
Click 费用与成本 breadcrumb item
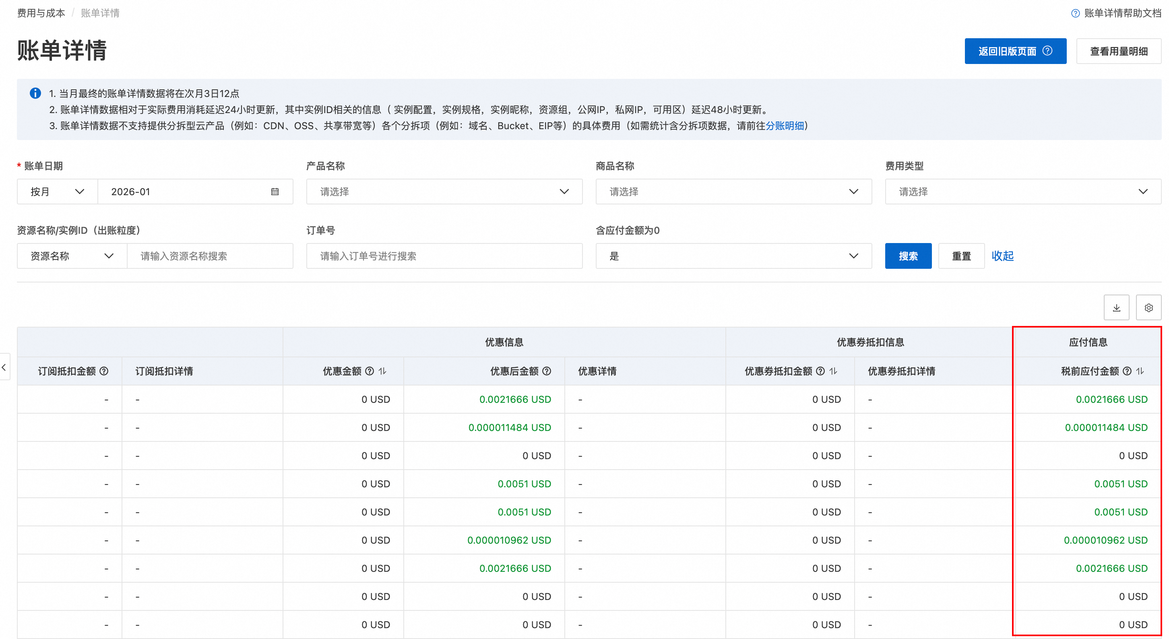click(41, 13)
